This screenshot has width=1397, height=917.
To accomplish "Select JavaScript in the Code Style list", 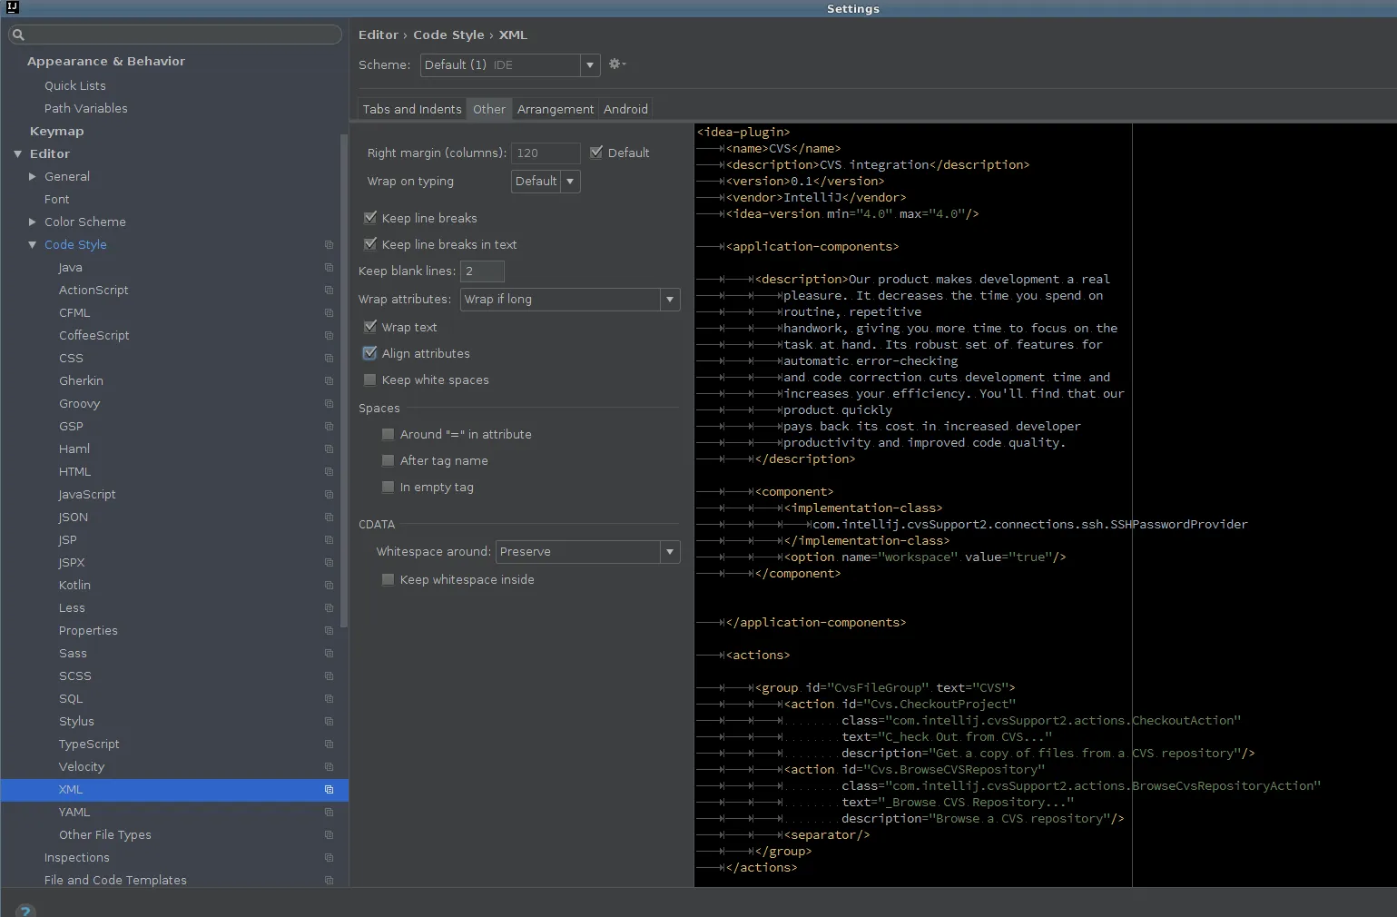I will (87, 495).
